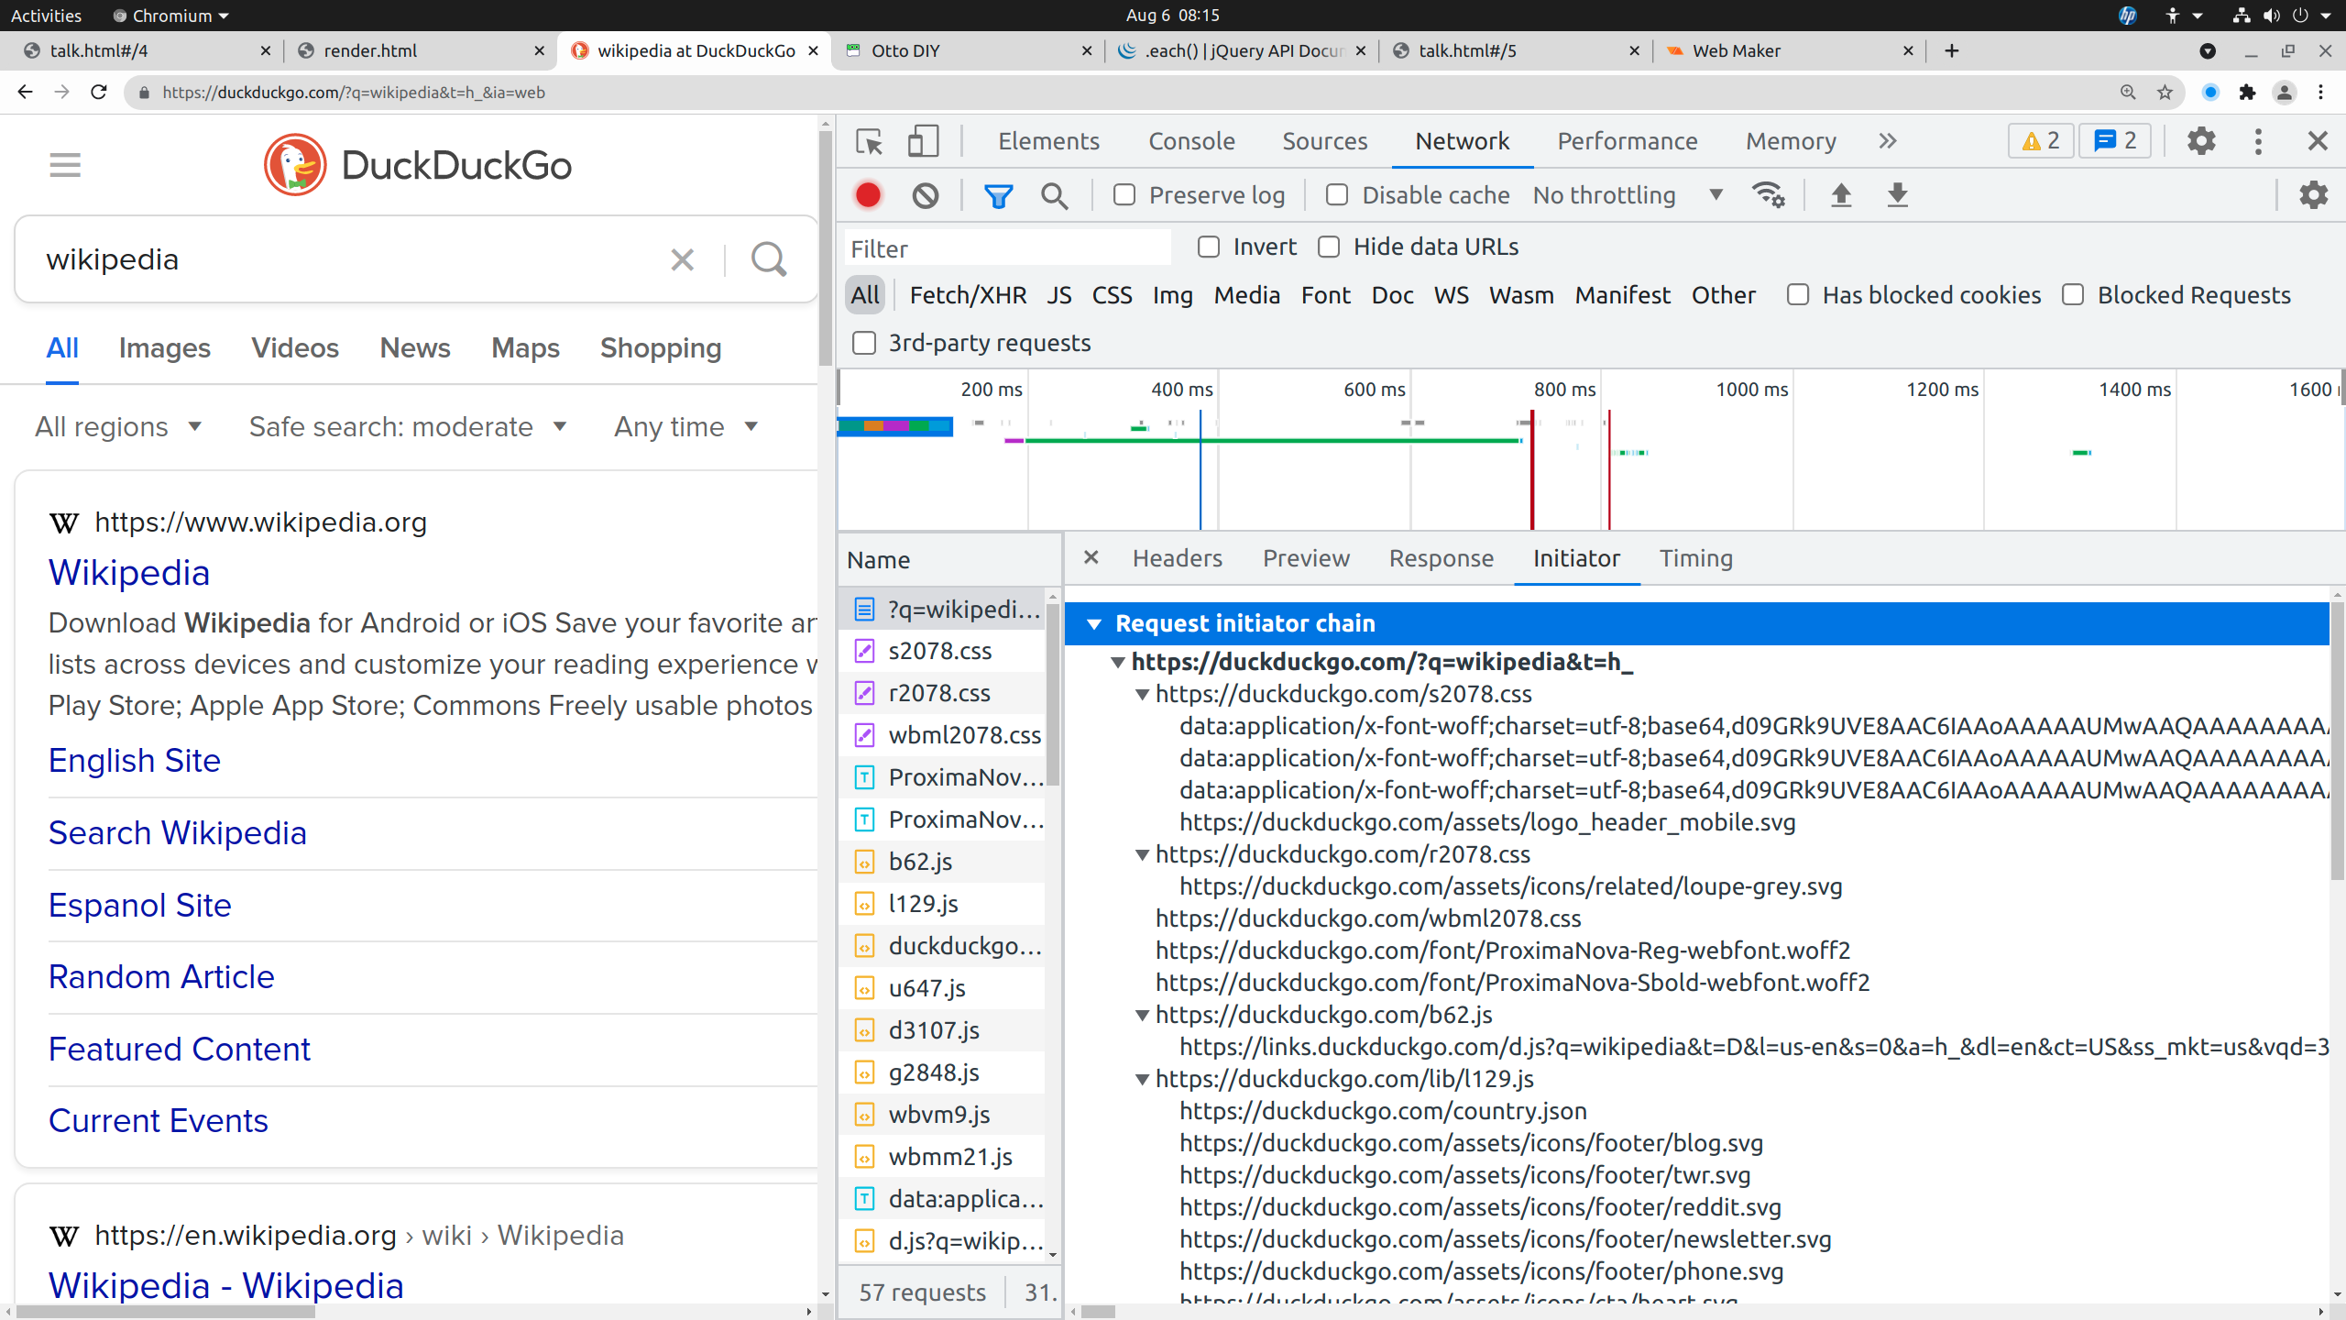Select the inspect element picker icon
This screenshot has height=1320, width=2346.
(x=869, y=141)
